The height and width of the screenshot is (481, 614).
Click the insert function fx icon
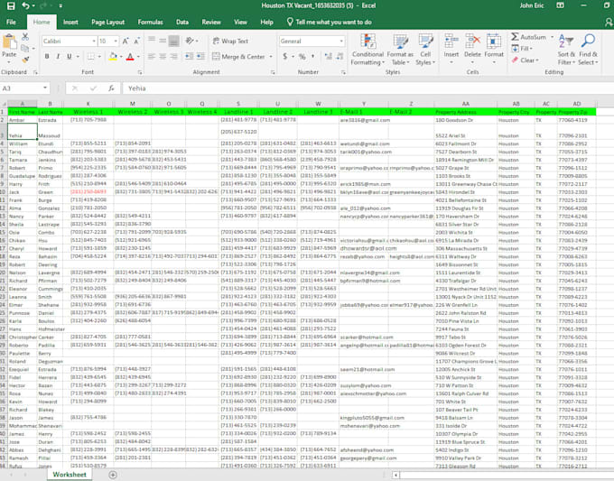click(111, 88)
